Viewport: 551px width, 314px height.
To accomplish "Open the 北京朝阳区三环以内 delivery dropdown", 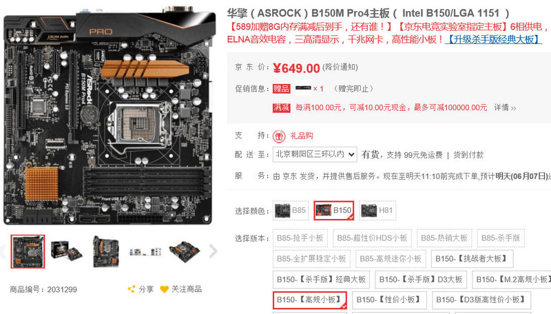I will pyautogui.click(x=315, y=154).
